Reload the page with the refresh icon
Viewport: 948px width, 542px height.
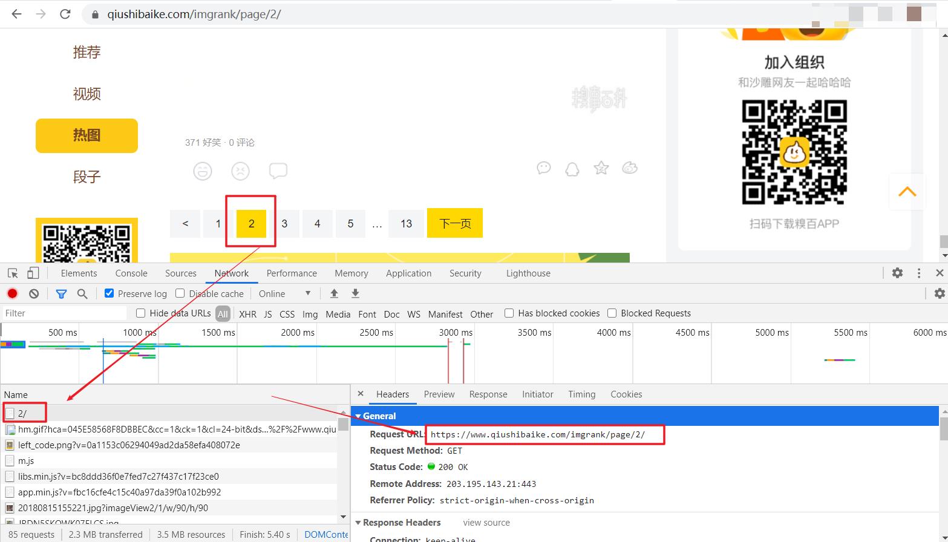pos(65,14)
